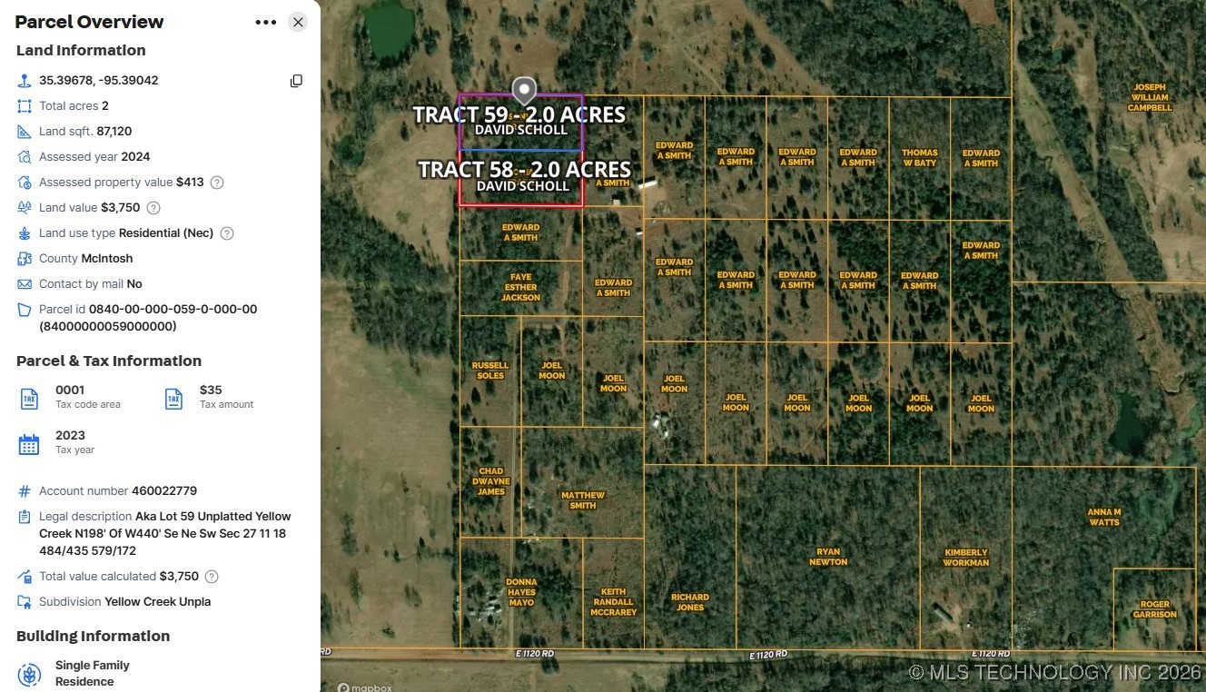
Task: Select the Land sqft ruler icon
Action: pos(24,131)
